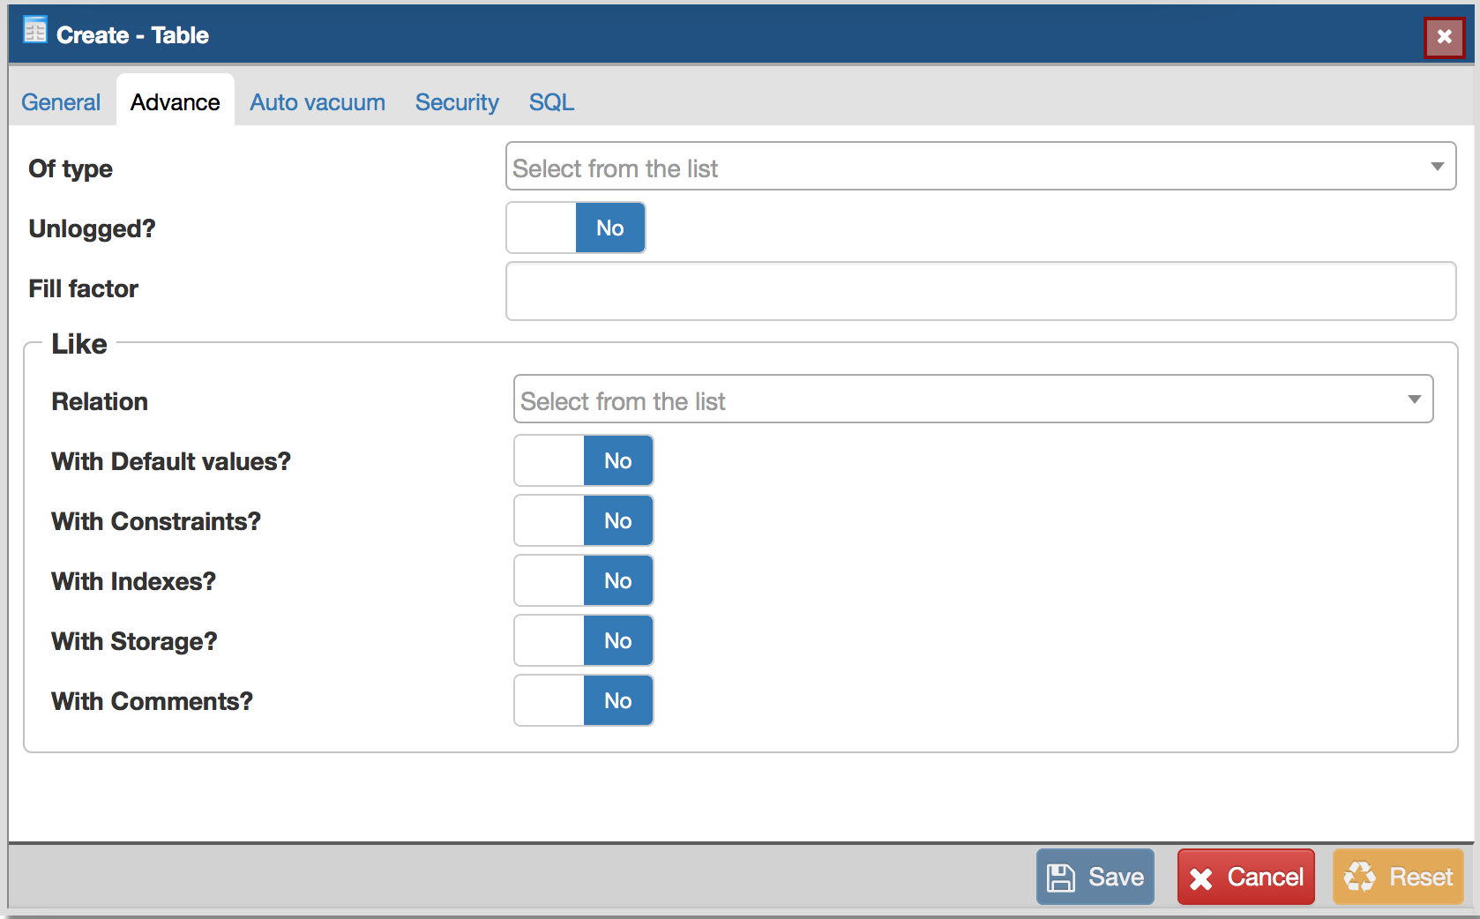Enable the With Storage? switch
Viewport: 1480px width, 919px height.
[x=583, y=641]
